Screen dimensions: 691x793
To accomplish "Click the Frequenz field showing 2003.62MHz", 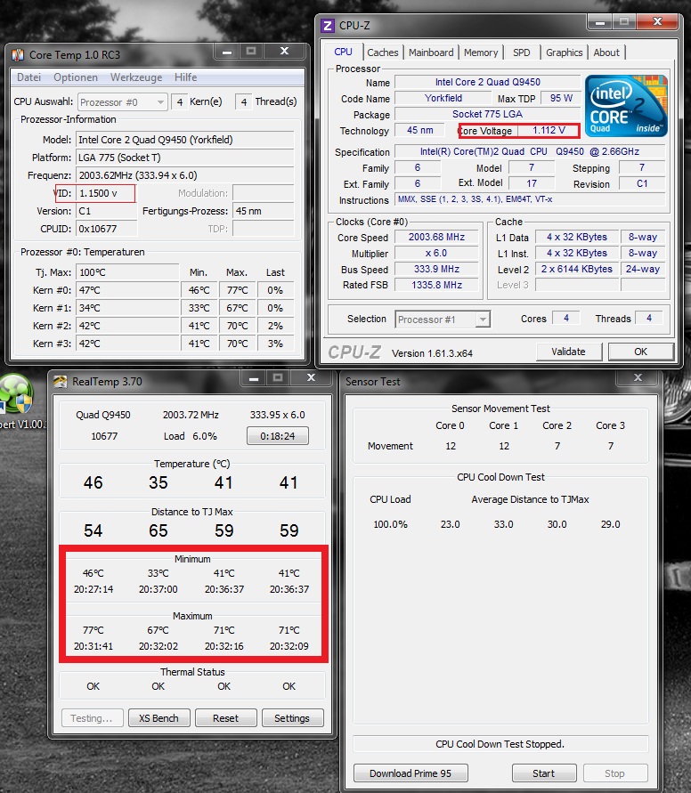I will [185, 175].
